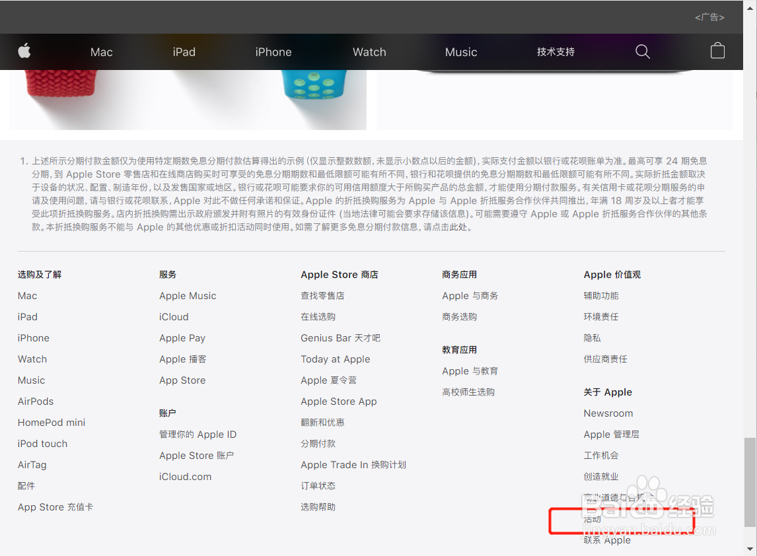The height and width of the screenshot is (556, 757).
Task: Open Apple 夏令营 link
Action: (x=329, y=381)
